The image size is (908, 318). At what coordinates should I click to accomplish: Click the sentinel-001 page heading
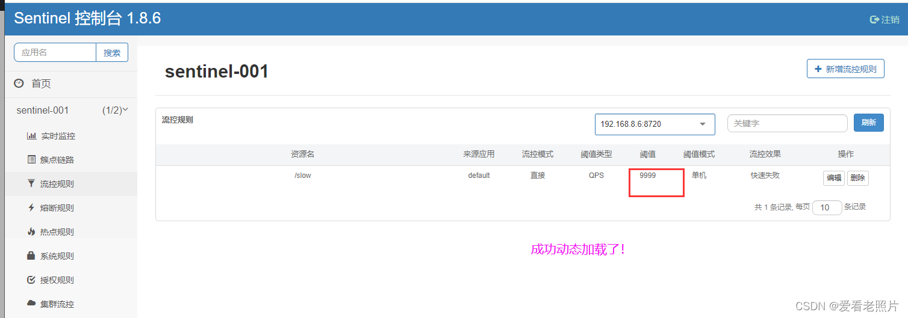click(217, 72)
